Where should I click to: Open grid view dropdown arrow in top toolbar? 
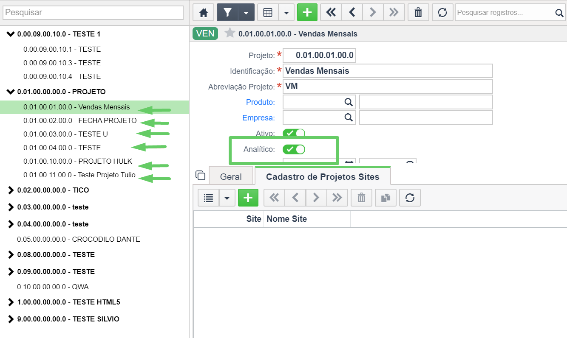tap(286, 12)
